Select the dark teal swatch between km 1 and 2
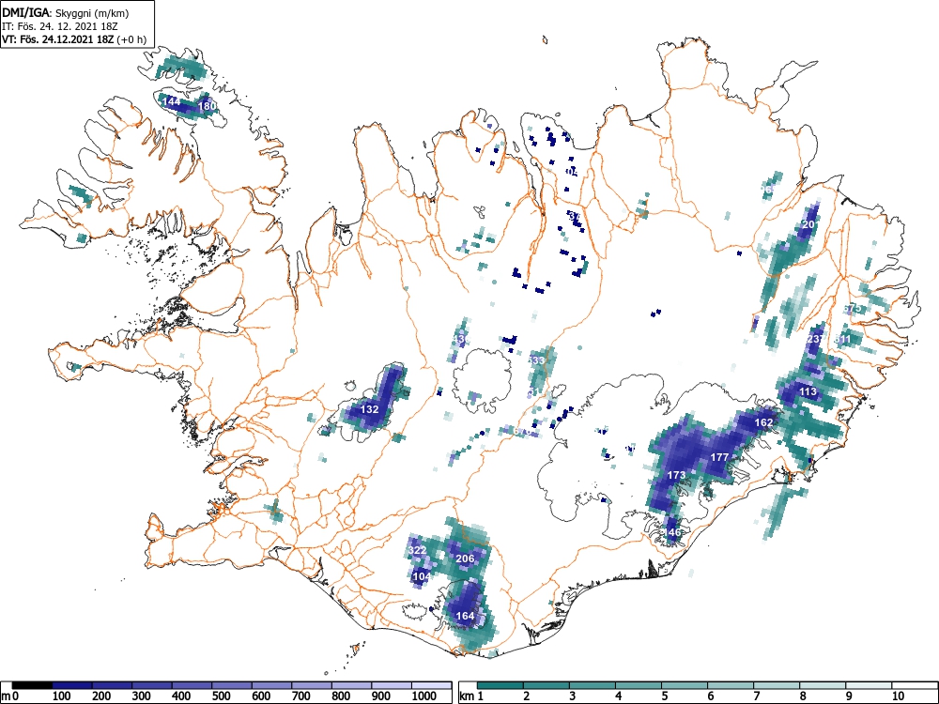The image size is (939, 704). coord(500,685)
